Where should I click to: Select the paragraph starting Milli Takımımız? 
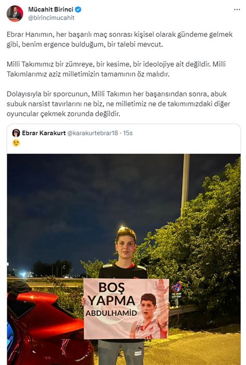(x=116, y=69)
